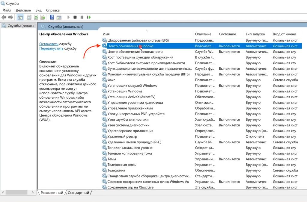Click the gear icon beside Теневое копирование тома
This screenshot has height=202, width=307.
[104, 153]
